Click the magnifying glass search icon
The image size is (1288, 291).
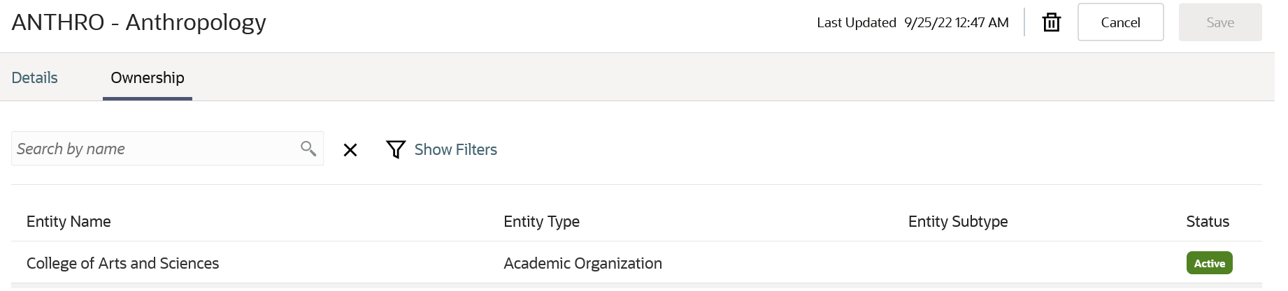pos(308,149)
